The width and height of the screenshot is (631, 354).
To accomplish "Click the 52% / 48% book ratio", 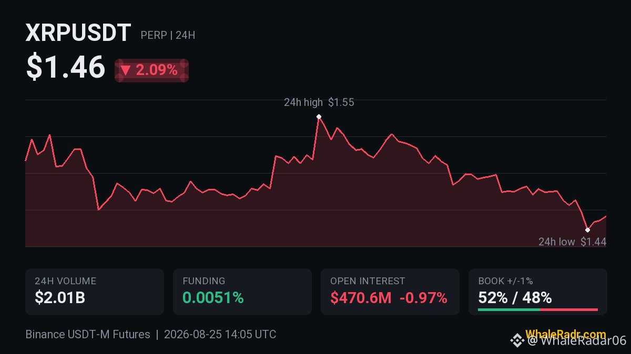I will (515, 298).
